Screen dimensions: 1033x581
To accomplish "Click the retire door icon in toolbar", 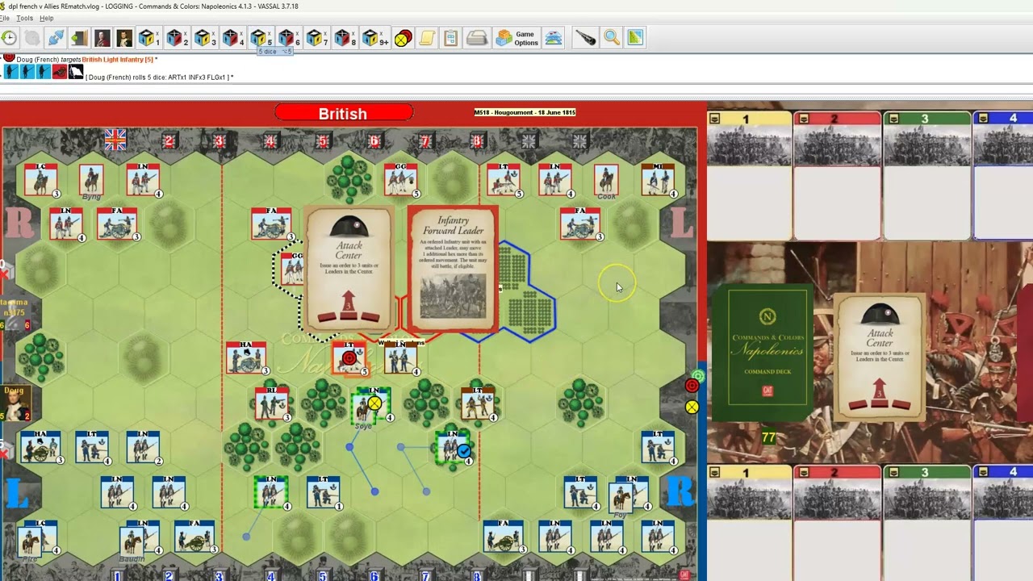I will [78, 38].
